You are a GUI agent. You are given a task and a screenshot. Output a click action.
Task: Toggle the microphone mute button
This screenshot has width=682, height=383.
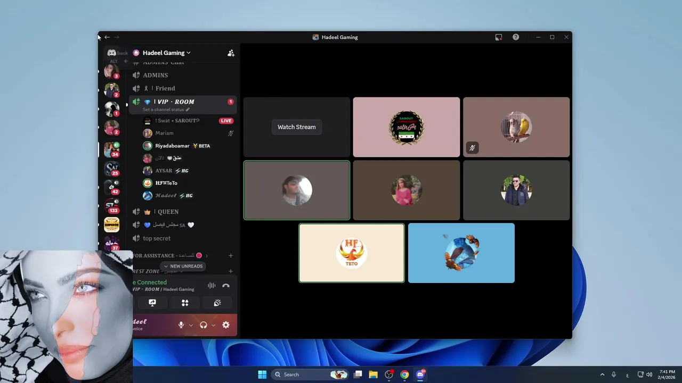[181, 325]
